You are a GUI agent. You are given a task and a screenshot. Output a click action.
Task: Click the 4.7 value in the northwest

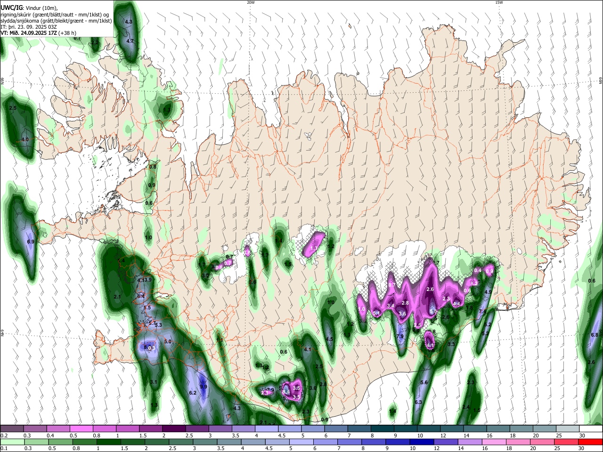[x=130, y=41]
